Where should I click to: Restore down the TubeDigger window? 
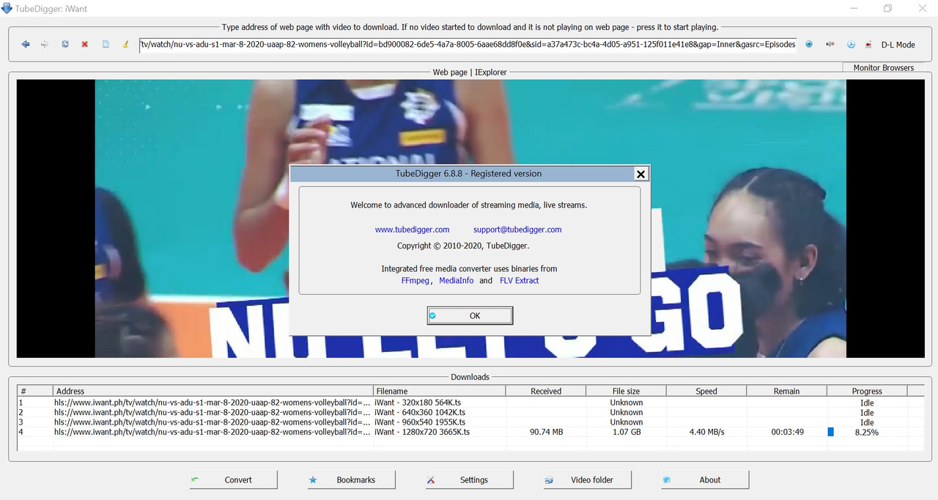887,8
